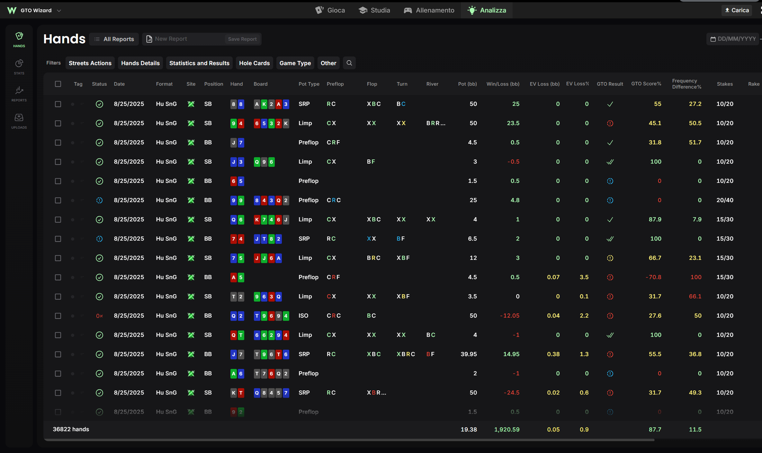The height and width of the screenshot is (453, 762).
Task: Switch to the Studia tab
Action: click(374, 10)
